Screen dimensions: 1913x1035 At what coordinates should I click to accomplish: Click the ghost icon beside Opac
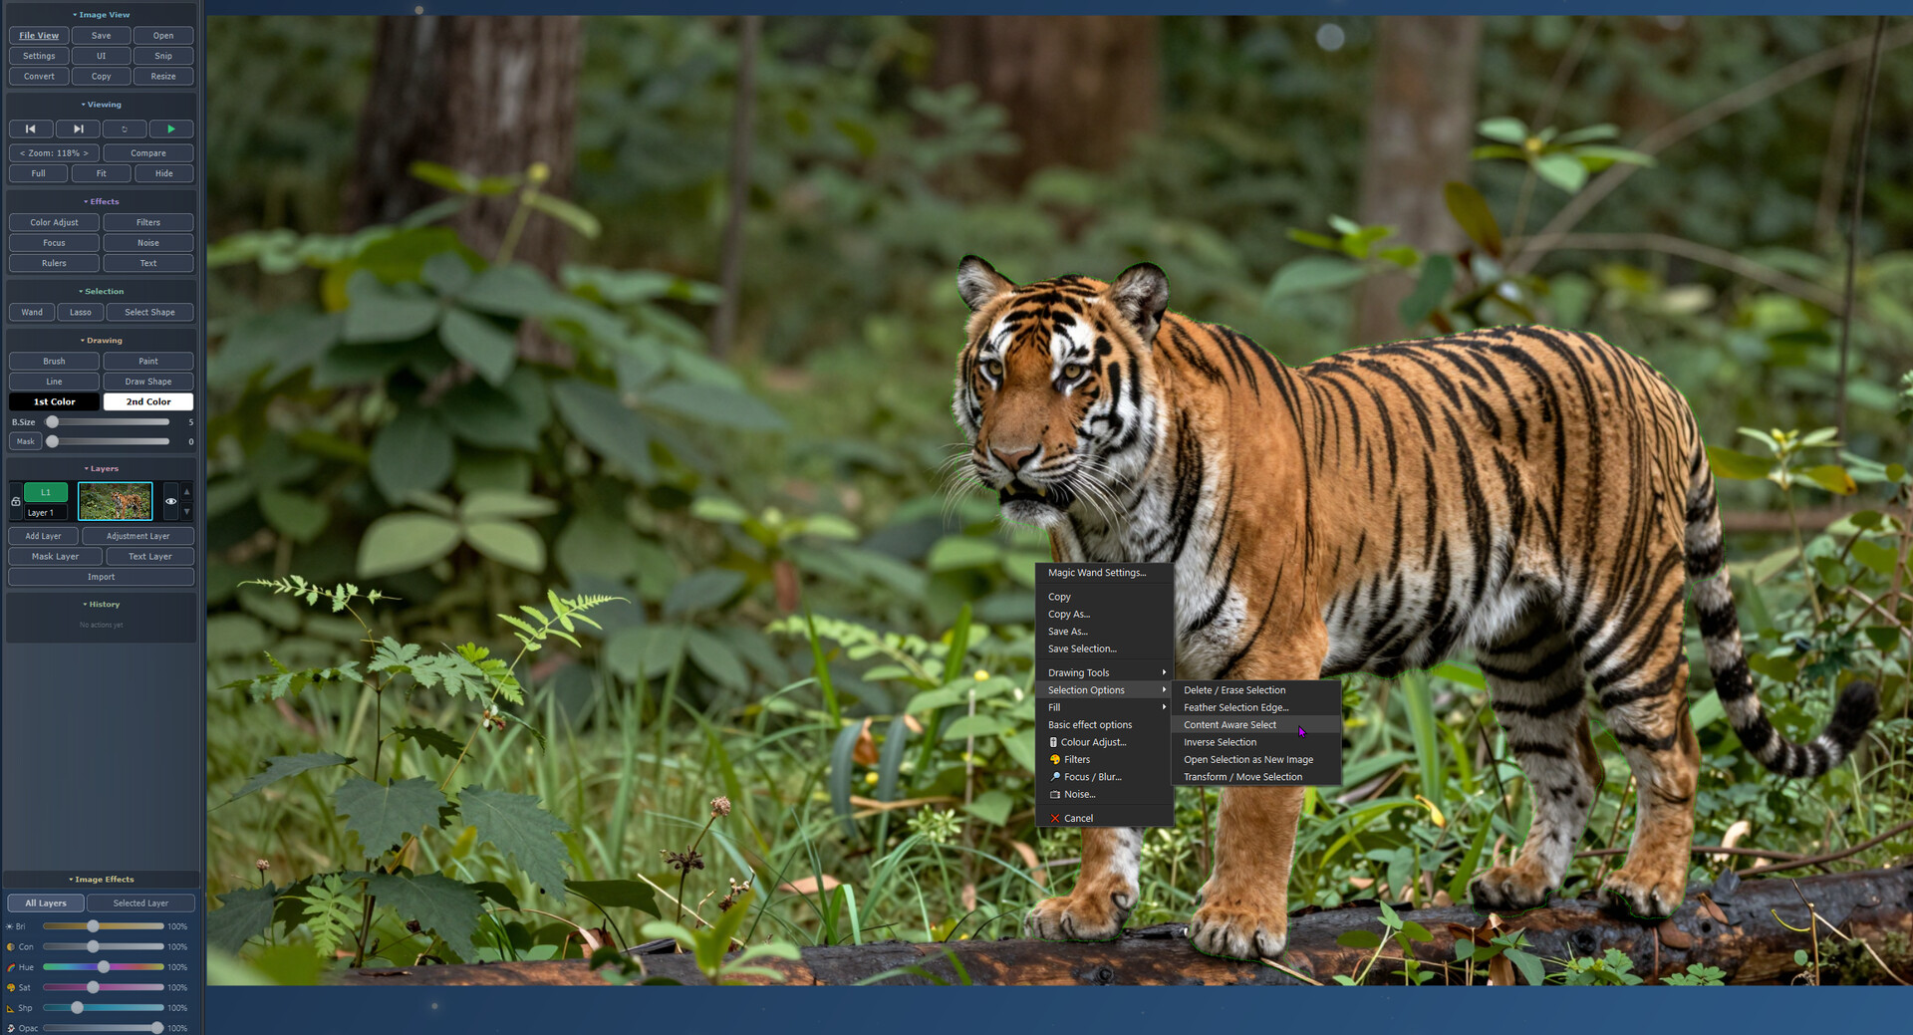[x=10, y=1028]
